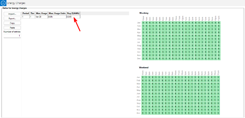Click the Period column header
245x118 pixels.
click(26, 13)
